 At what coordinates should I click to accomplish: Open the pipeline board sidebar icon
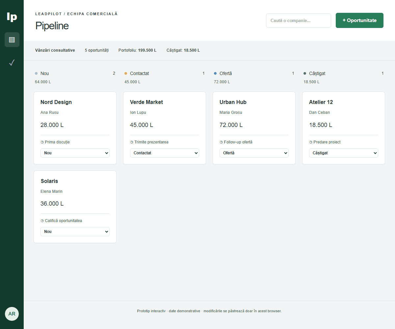(x=12, y=40)
